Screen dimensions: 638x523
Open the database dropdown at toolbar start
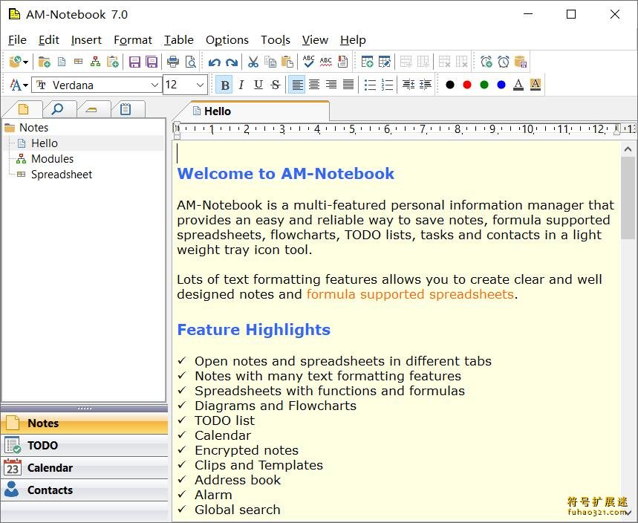(26, 62)
